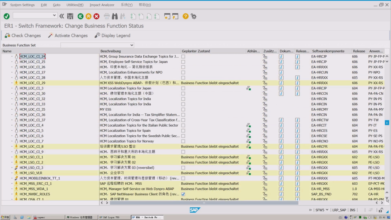Click the double left chevron toolbar icon
391x220 pixels.
click(x=62, y=16)
